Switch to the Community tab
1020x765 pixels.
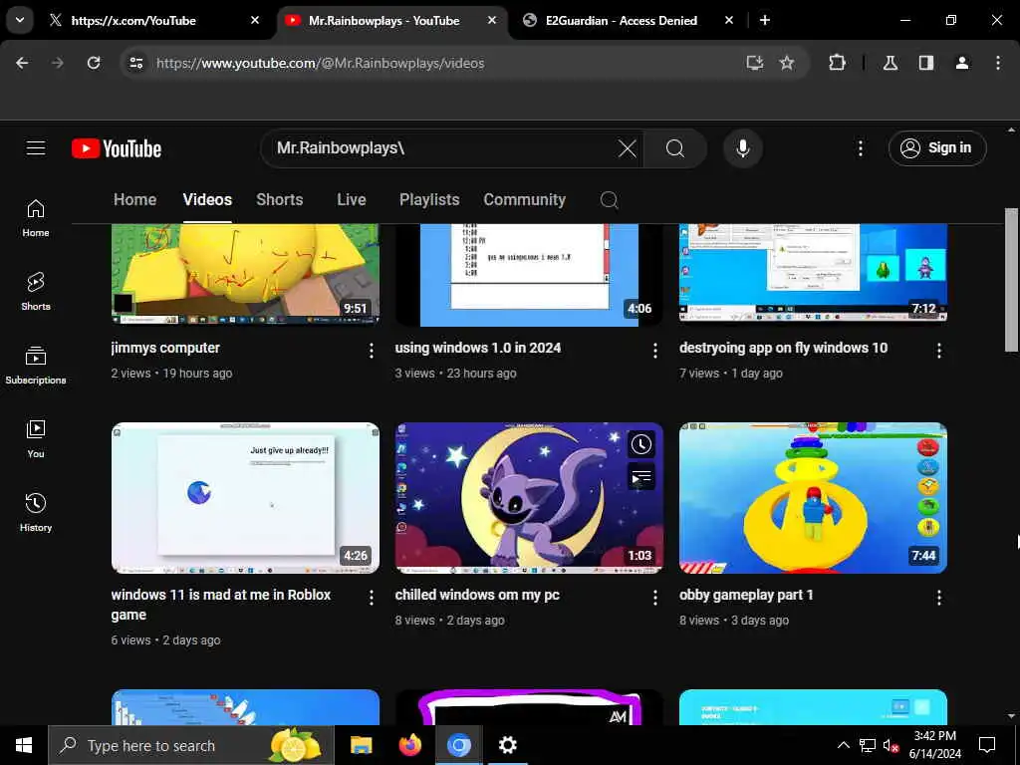pyautogui.click(x=524, y=199)
